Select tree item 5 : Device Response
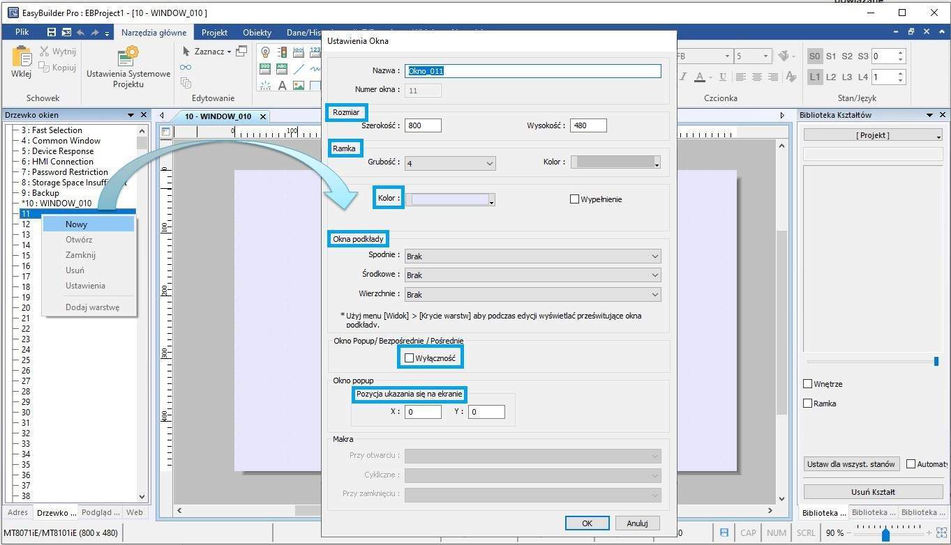This screenshot has width=951, height=545. [57, 151]
